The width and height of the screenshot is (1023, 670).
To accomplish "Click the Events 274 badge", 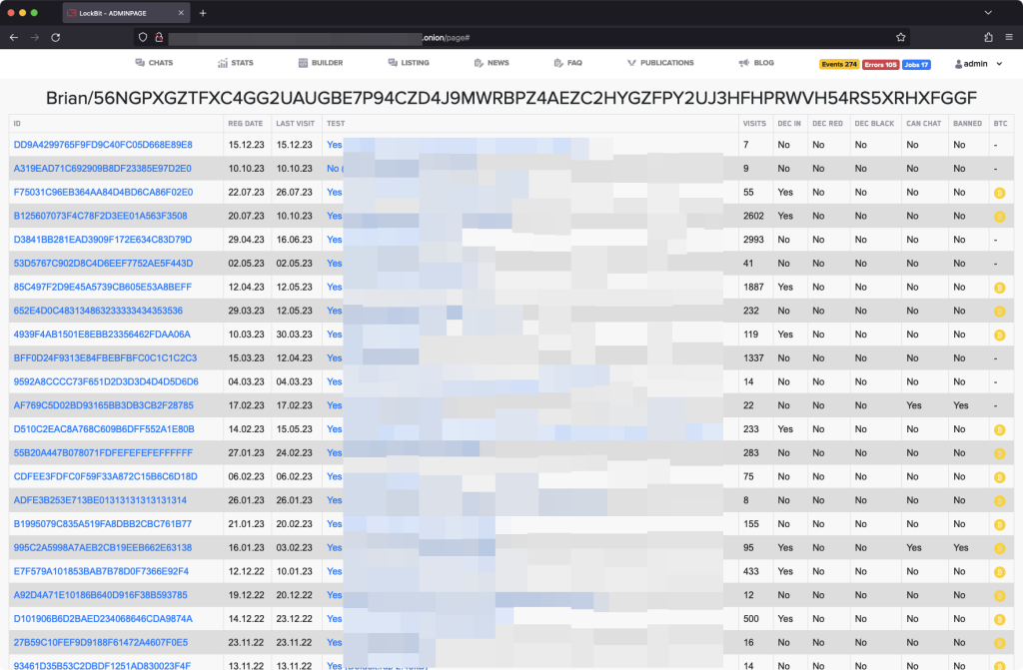I will pyautogui.click(x=838, y=64).
